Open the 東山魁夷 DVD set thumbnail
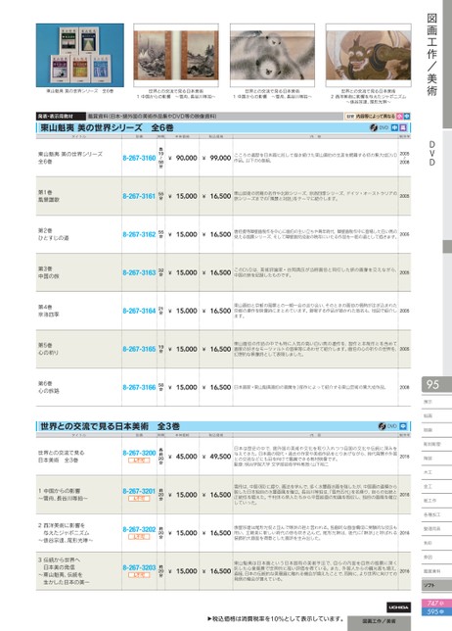 (80, 55)
